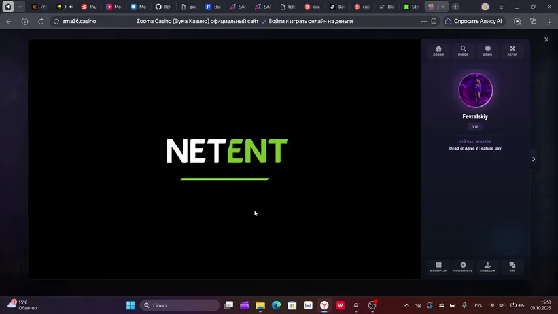The image size is (558, 314).
Task: Click the Спросить Алису AI button
Action: coord(474,22)
